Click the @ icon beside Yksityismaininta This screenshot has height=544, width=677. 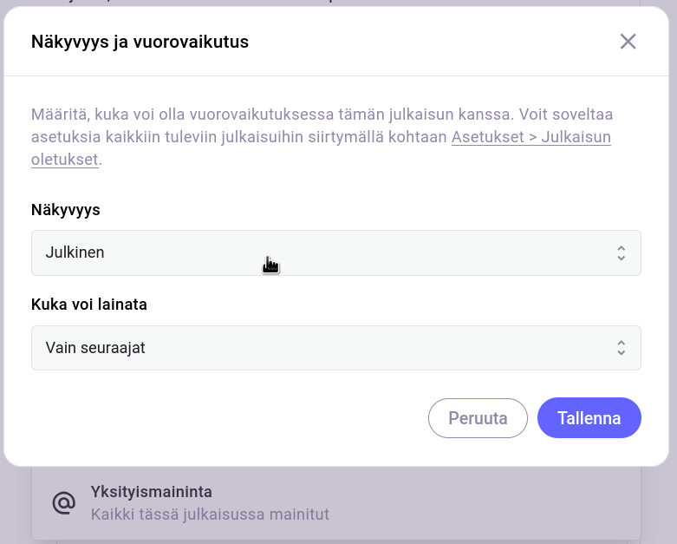(x=63, y=503)
